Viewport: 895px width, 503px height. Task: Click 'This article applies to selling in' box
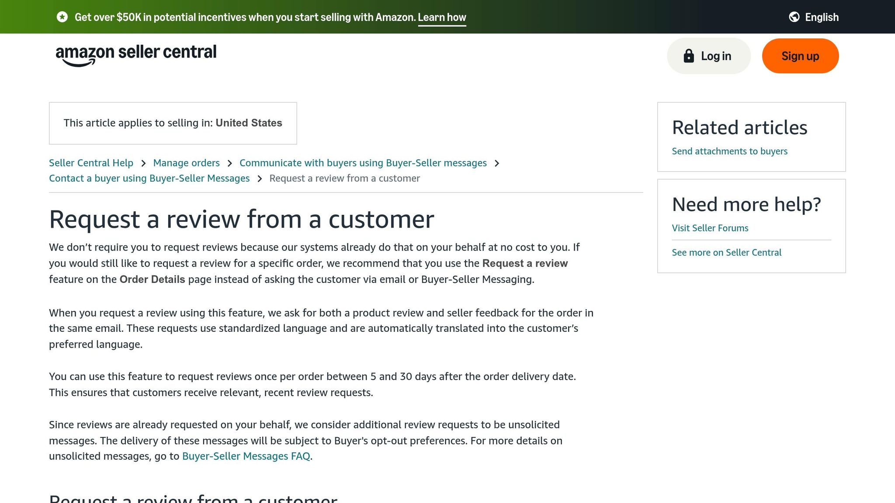(173, 123)
